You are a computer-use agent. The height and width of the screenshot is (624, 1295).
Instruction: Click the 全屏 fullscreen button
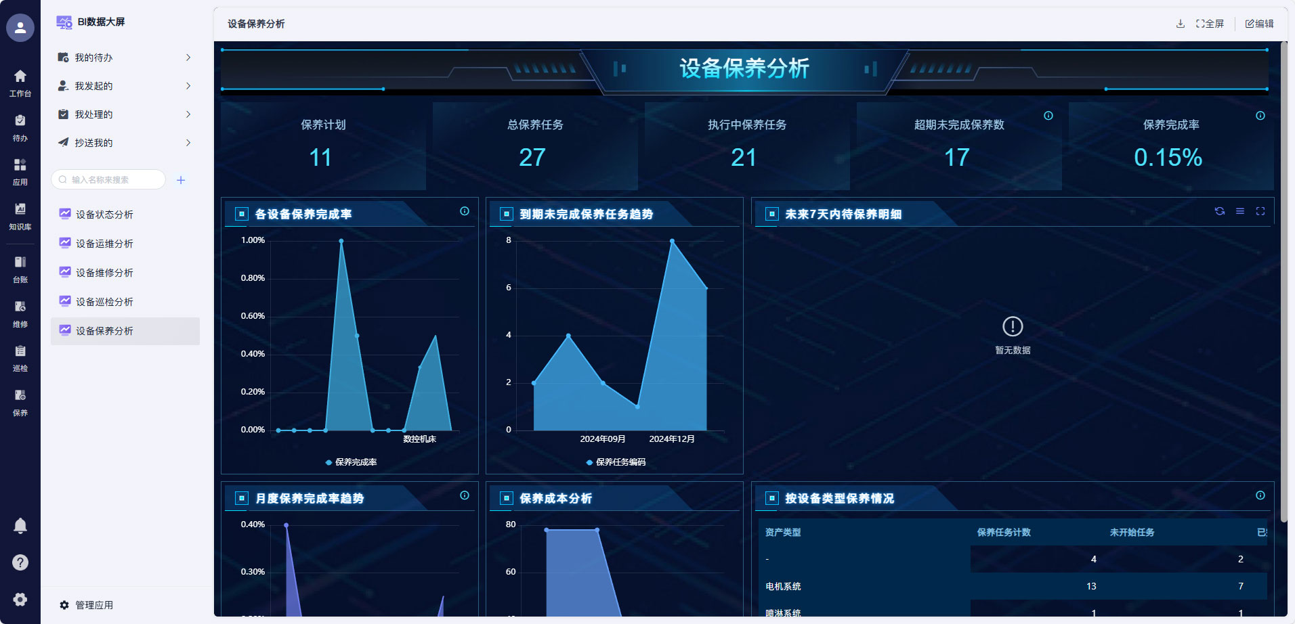tap(1210, 24)
